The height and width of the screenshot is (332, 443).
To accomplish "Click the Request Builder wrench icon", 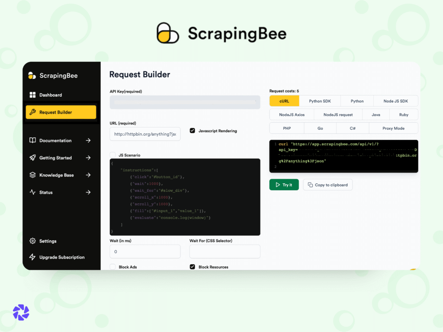I will click(x=33, y=112).
